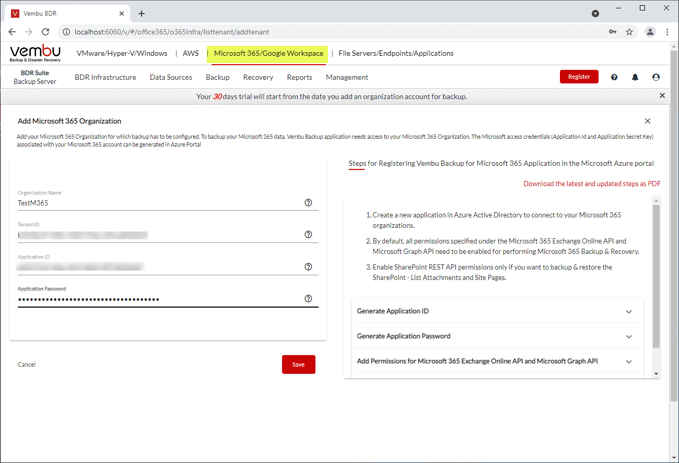679x463 pixels.
Task: Bookmark this page with the star icon
Action: (629, 32)
